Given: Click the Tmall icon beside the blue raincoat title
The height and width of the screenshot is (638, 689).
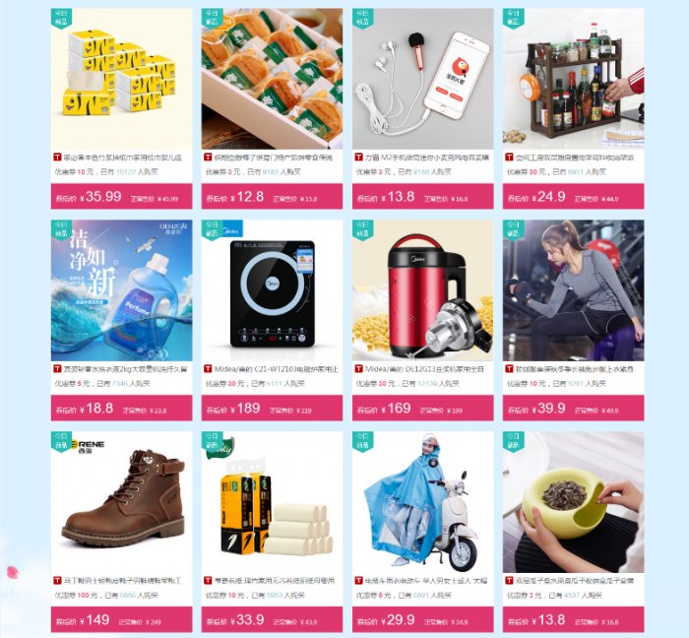Looking at the screenshot, I should 358,581.
